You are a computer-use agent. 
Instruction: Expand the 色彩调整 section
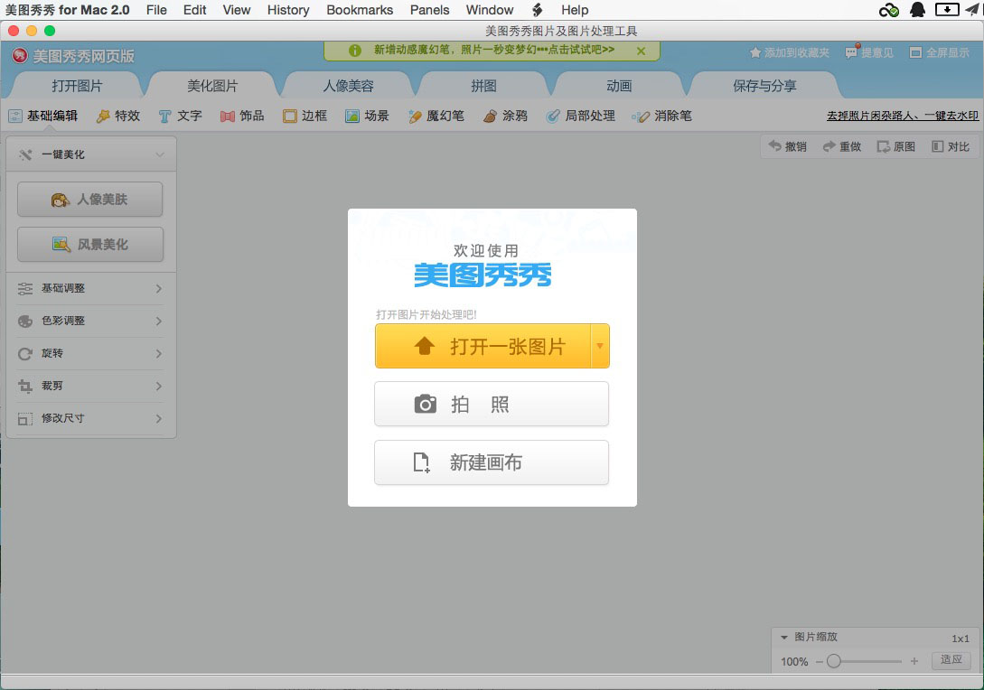pos(90,321)
